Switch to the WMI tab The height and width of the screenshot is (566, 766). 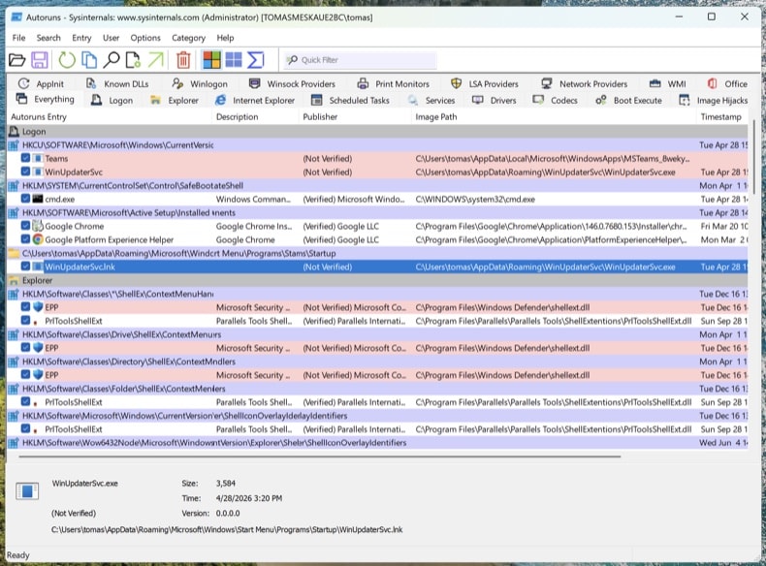pos(668,84)
